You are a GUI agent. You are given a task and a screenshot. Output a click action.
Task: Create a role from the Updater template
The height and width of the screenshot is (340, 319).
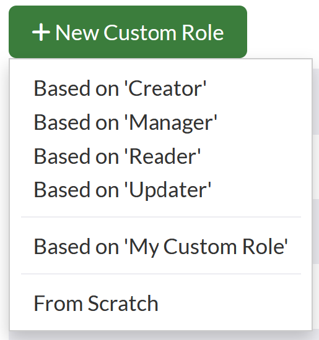[160, 190]
